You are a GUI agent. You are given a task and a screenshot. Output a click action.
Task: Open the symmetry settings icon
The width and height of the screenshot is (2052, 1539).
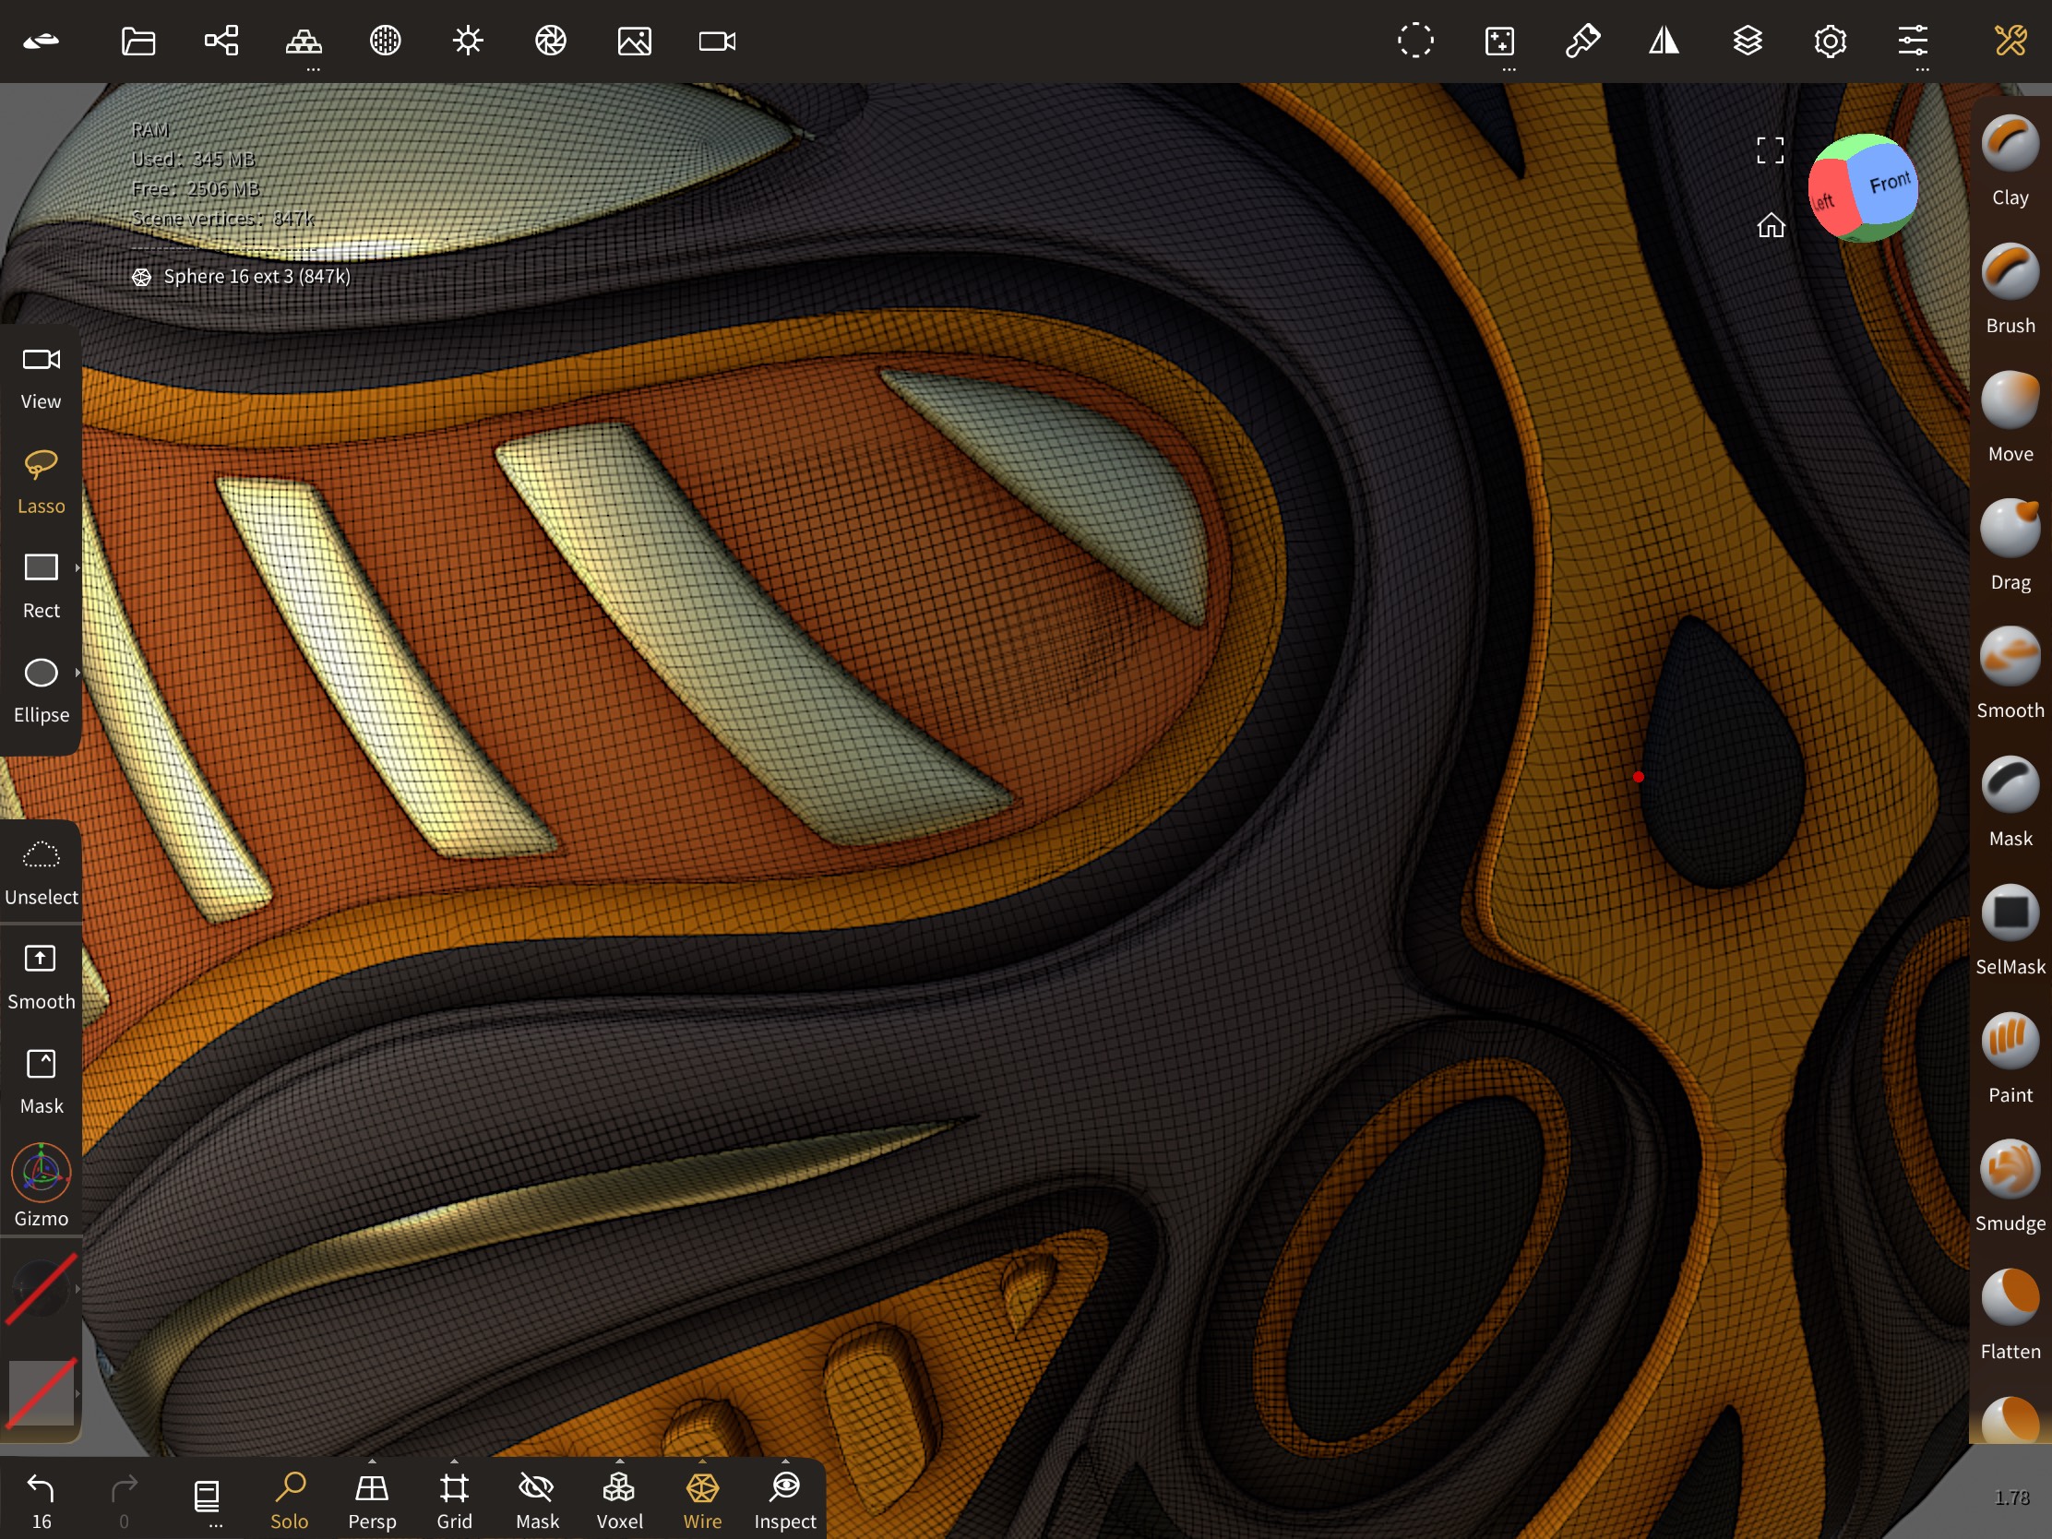(1664, 41)
